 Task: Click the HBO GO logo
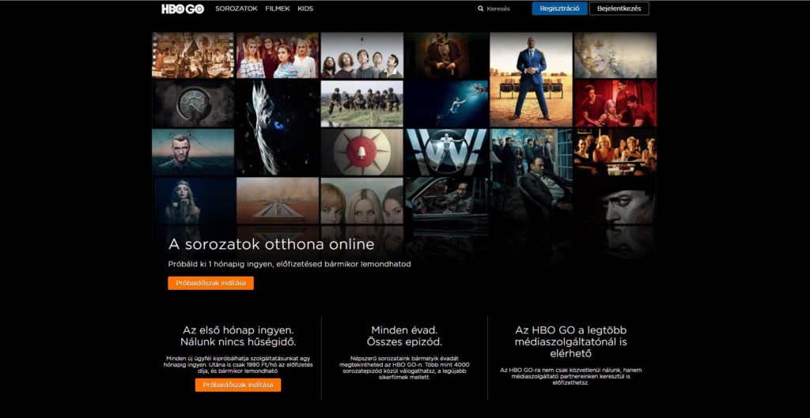point(182,9)
